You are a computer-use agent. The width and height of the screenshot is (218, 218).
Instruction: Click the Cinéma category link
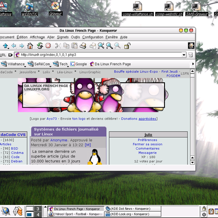17,153
